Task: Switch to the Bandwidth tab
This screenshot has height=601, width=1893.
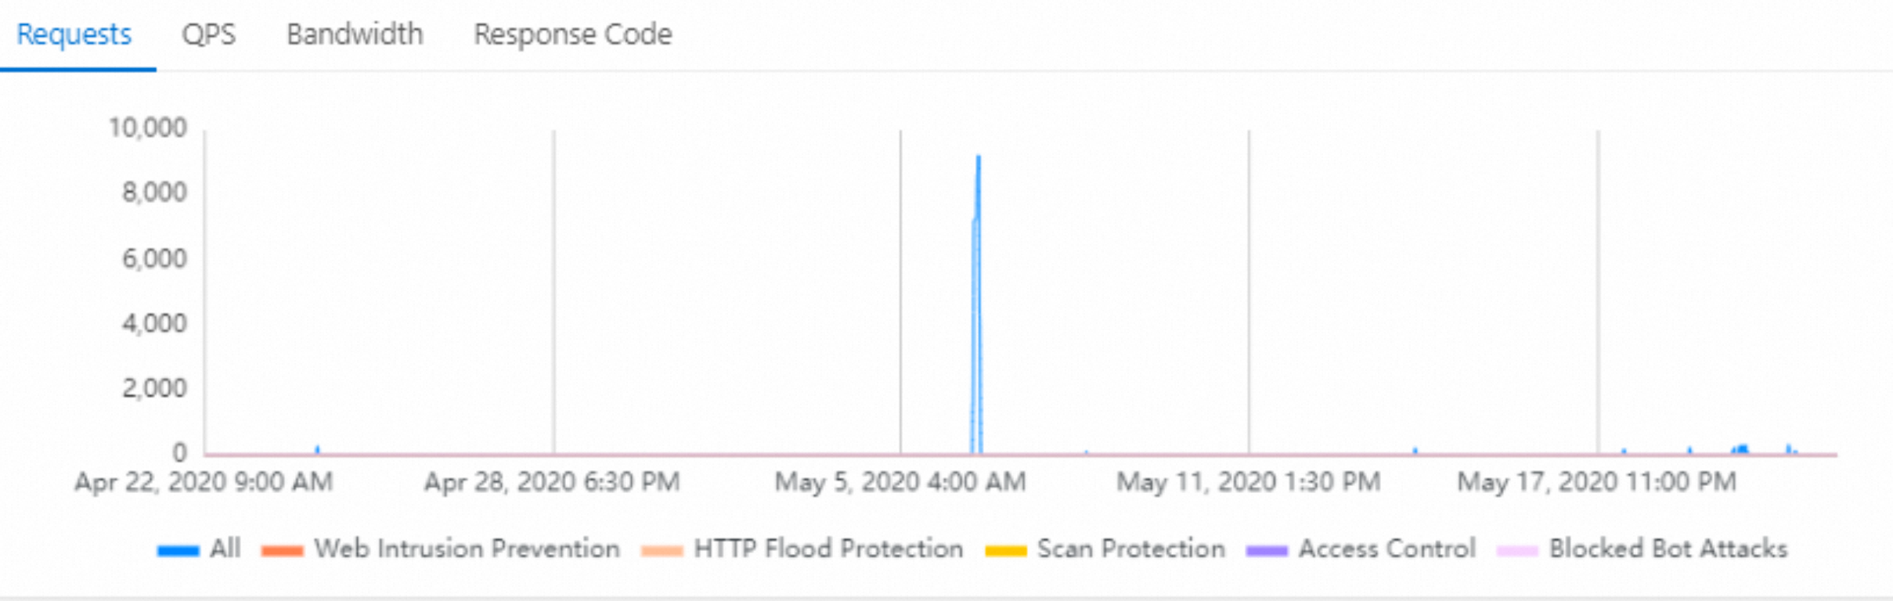Action: [x=355, y=34]
